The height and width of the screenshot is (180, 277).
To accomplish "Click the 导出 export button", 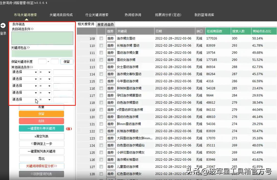I will pos(41,159).
